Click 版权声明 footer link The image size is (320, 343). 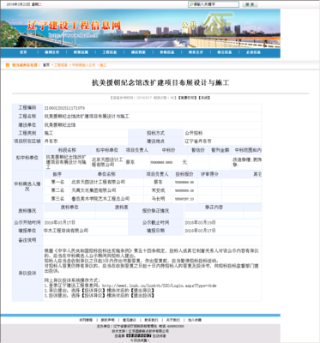tap(108, 320)
